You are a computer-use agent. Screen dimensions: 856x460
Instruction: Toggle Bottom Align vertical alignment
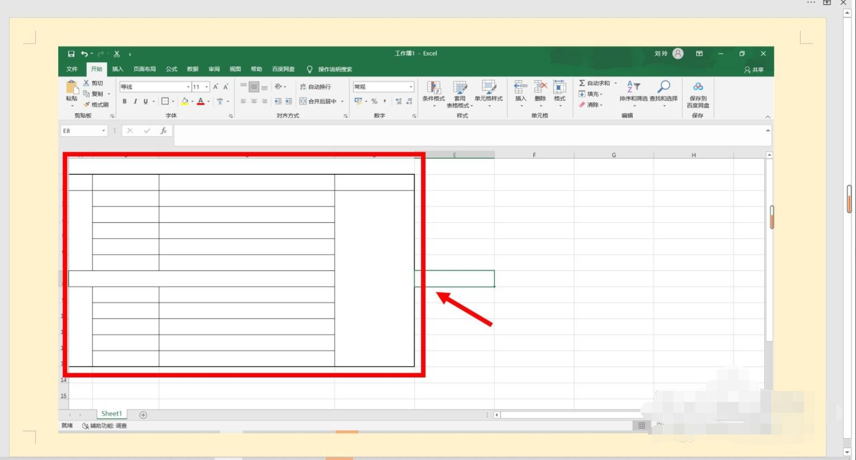click(264, 87)
